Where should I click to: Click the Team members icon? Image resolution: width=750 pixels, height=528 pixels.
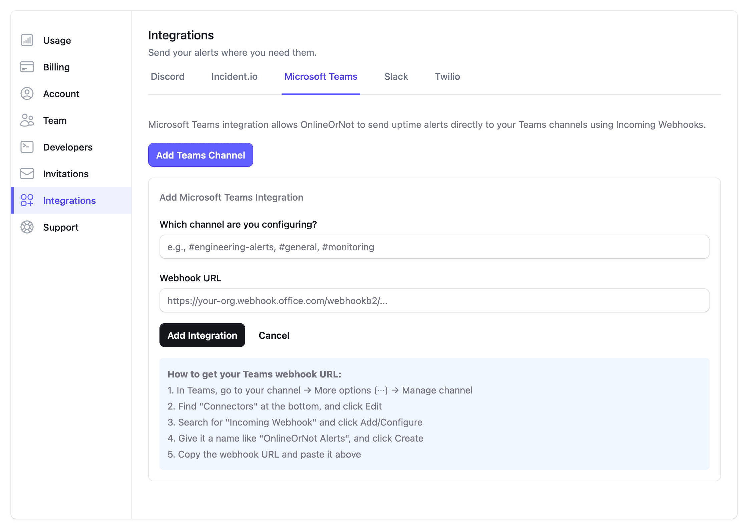click(27, 120)
